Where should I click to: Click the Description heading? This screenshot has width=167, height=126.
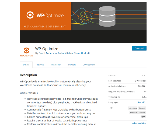[28, 75]
